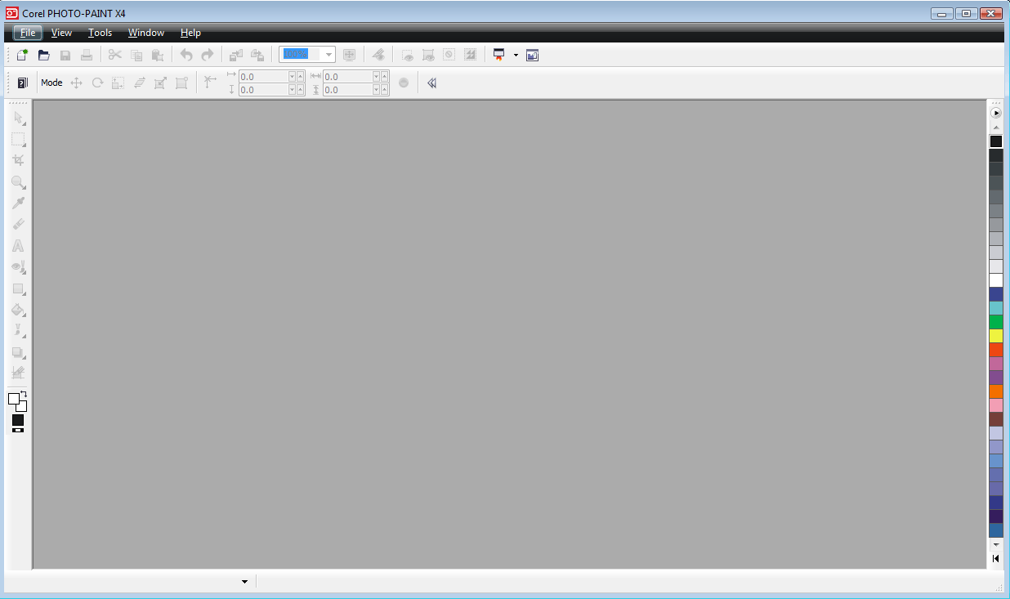
Task: Open a new image document
Action: pyautogui.click(x=21, y=55)
